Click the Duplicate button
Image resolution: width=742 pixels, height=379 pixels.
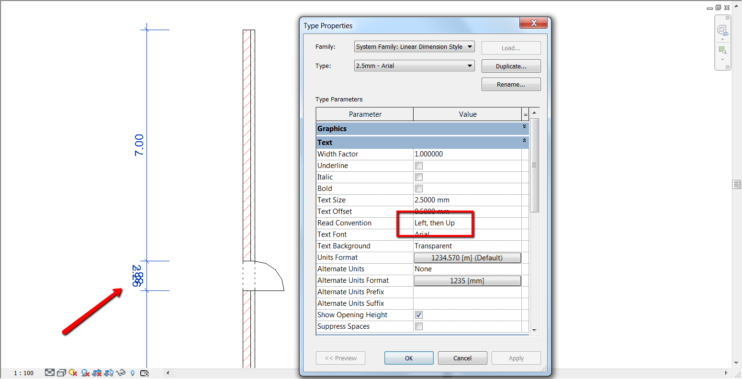click(510, 66)
